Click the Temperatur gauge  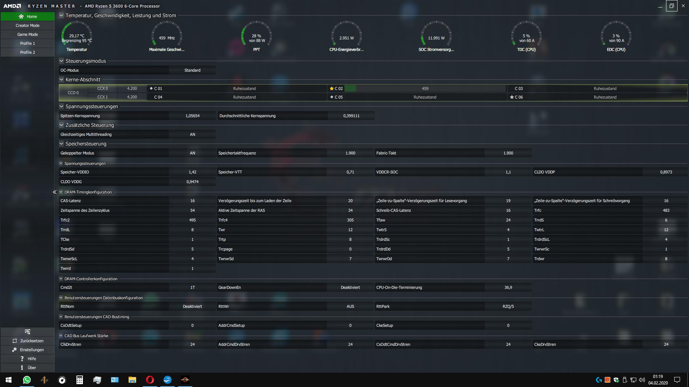click(77, 36)
